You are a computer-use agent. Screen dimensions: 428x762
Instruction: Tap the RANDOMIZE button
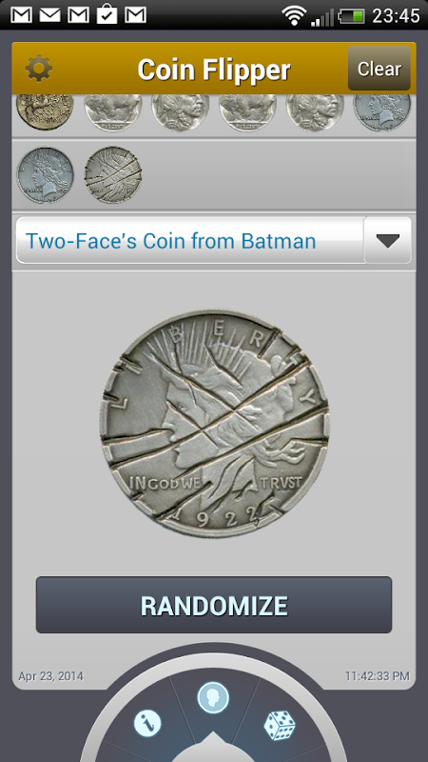click(x=213, y=605)
